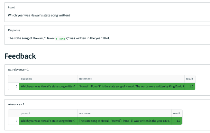Select the prompt cell in relevance table
This screenshot has width=210, height=133.
pyautogui.click(x=48, y=121)
